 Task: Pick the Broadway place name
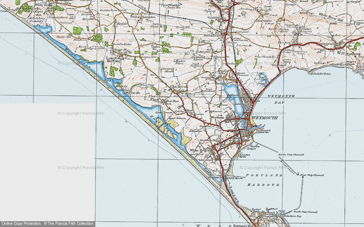[212, 35]
